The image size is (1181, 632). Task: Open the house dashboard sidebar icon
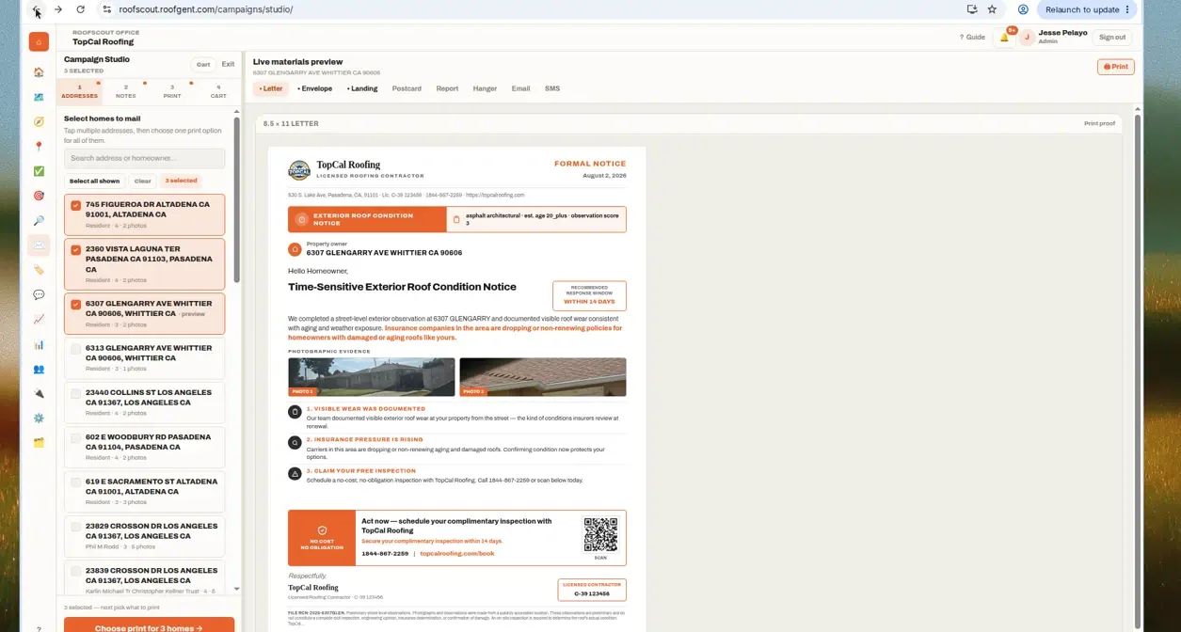tap(39, 72)
